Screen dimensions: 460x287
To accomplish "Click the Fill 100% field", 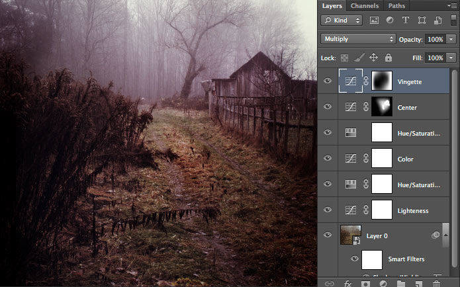I will click(x=436, y=58).
